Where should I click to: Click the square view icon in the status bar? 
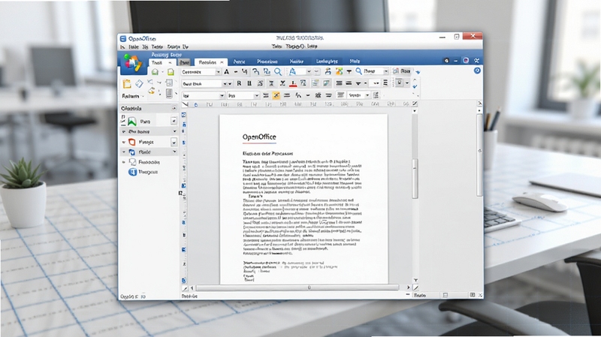pyautogui.click(x=445, y=295)
